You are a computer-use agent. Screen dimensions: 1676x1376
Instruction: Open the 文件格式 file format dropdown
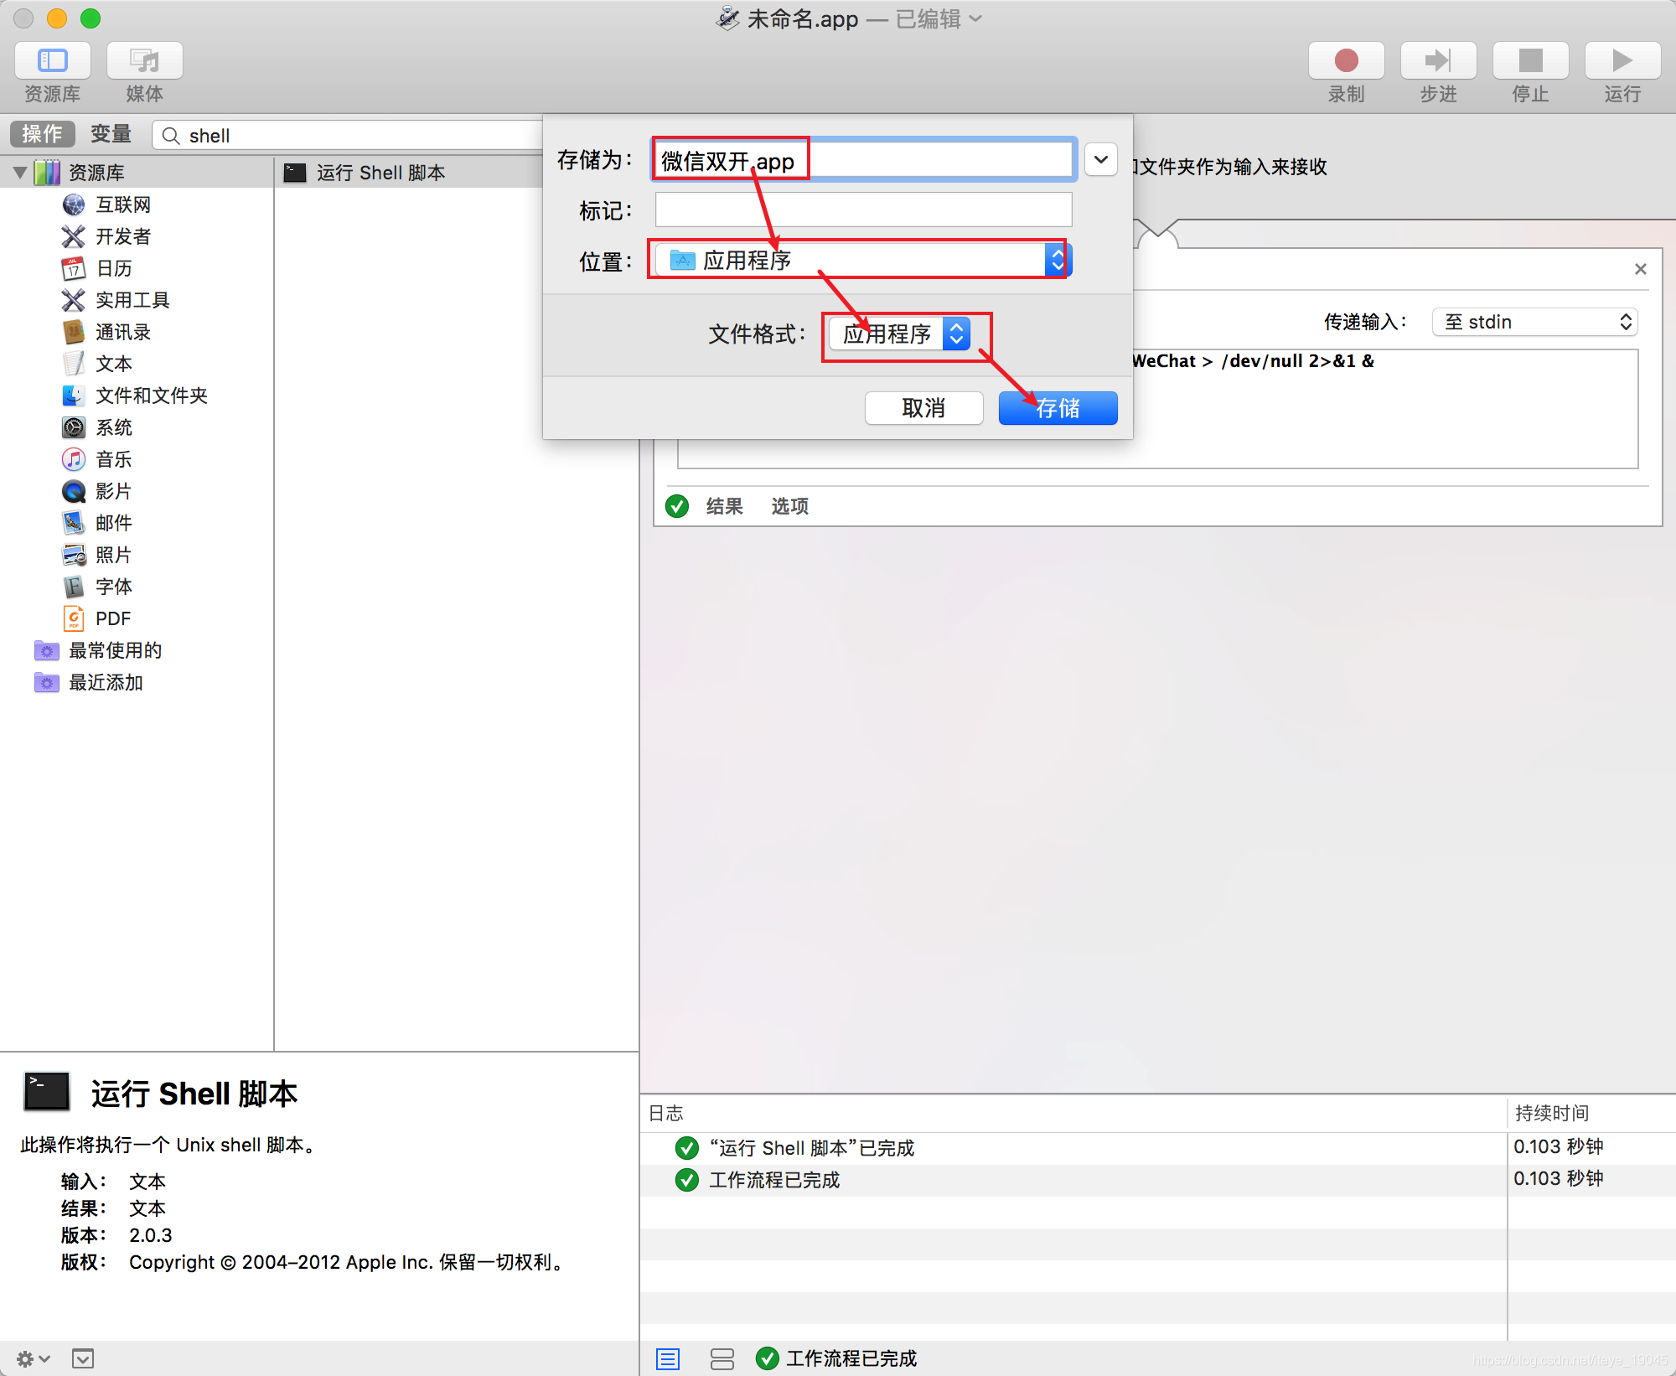coord(900,334)
